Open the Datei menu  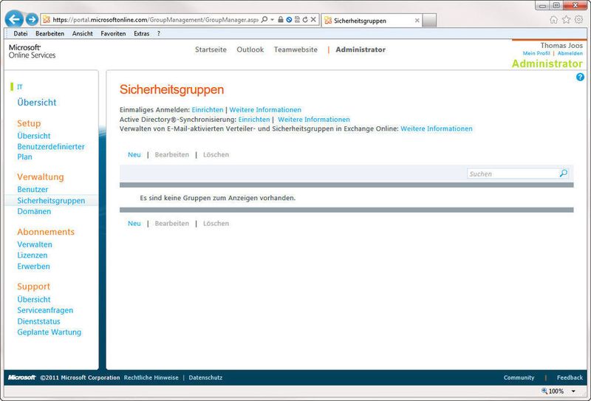coord(21,33)
